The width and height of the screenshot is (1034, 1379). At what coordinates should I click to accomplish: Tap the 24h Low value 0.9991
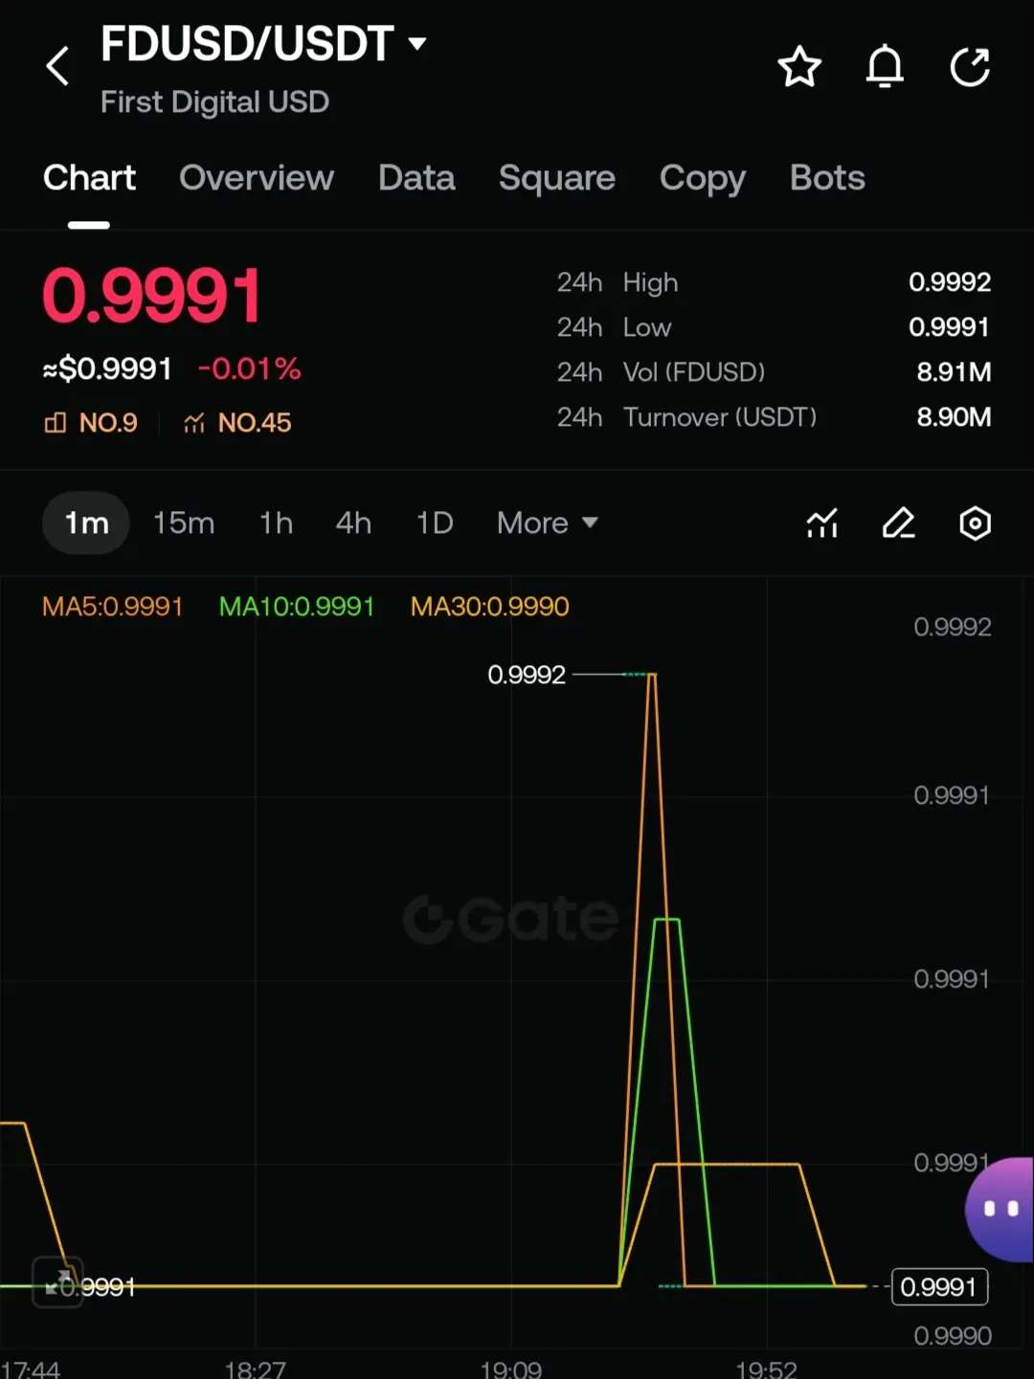[x=950, y=327]
